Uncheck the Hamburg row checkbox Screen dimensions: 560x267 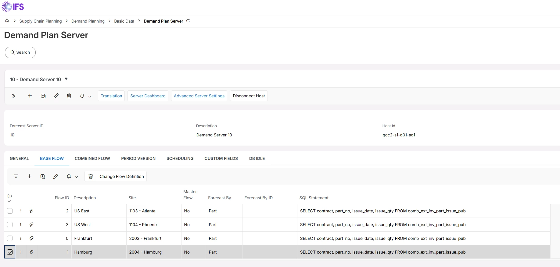pyautogui.click(x=10, y=252)
